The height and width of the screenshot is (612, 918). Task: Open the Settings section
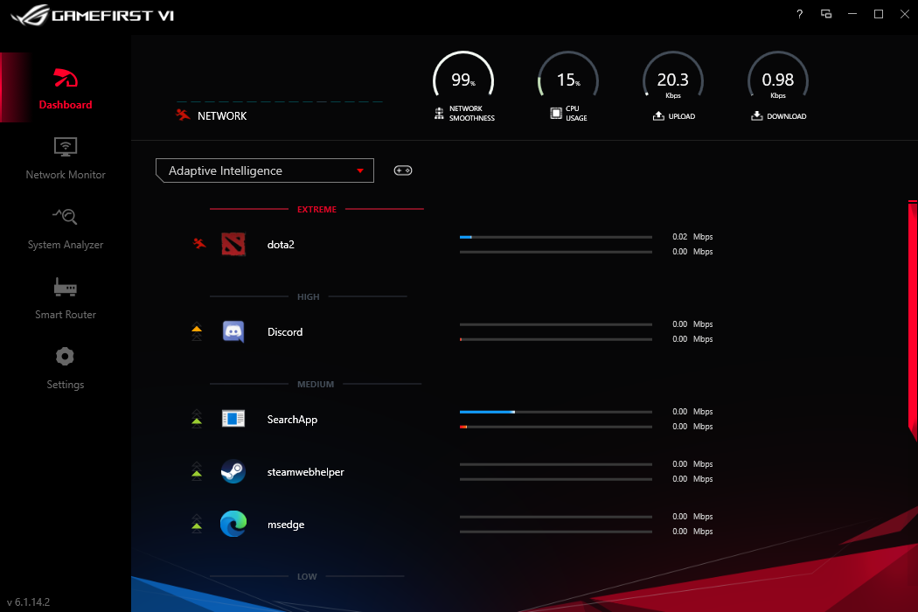[x=65, y=368]
